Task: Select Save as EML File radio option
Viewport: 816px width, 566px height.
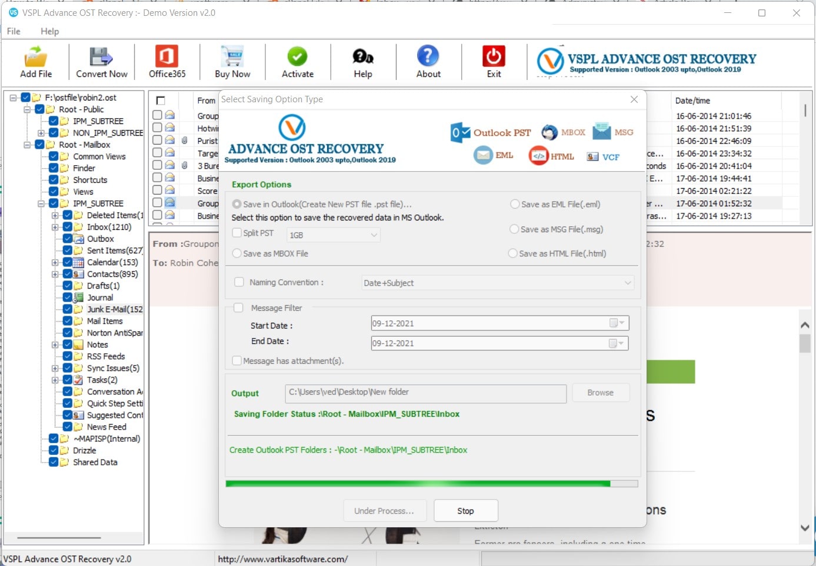Action: (515, 204)
